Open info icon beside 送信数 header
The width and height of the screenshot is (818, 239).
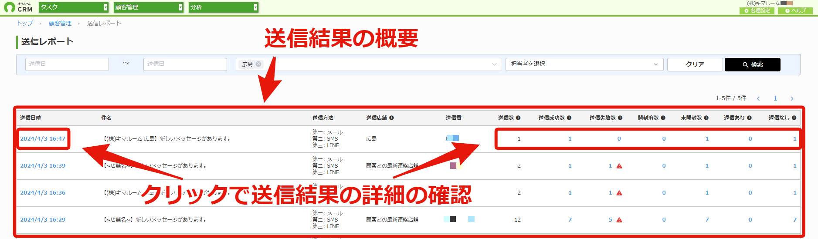(x=518, y=118)
